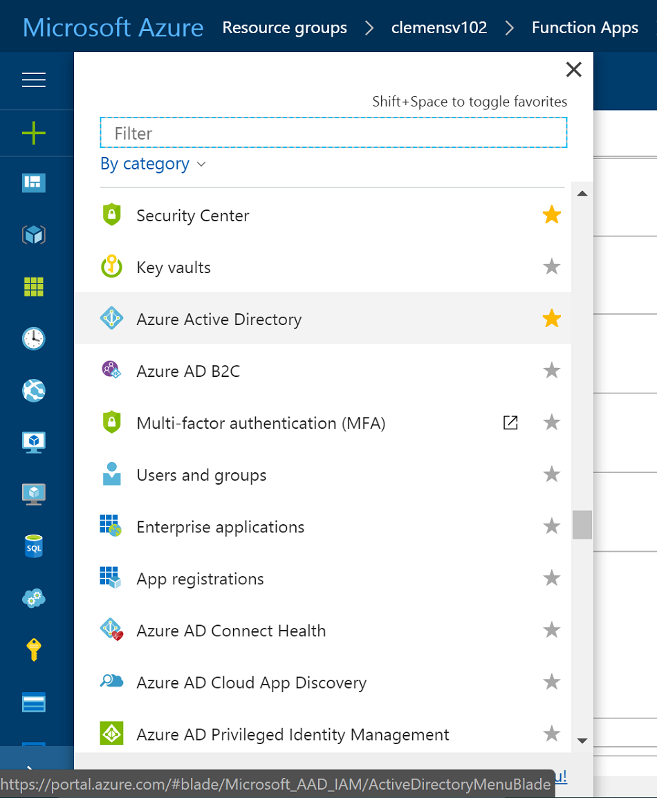Screen dimensions: 657x798
Task: Open the SQL databases icon in the sidebar
Action: (34, 546)
